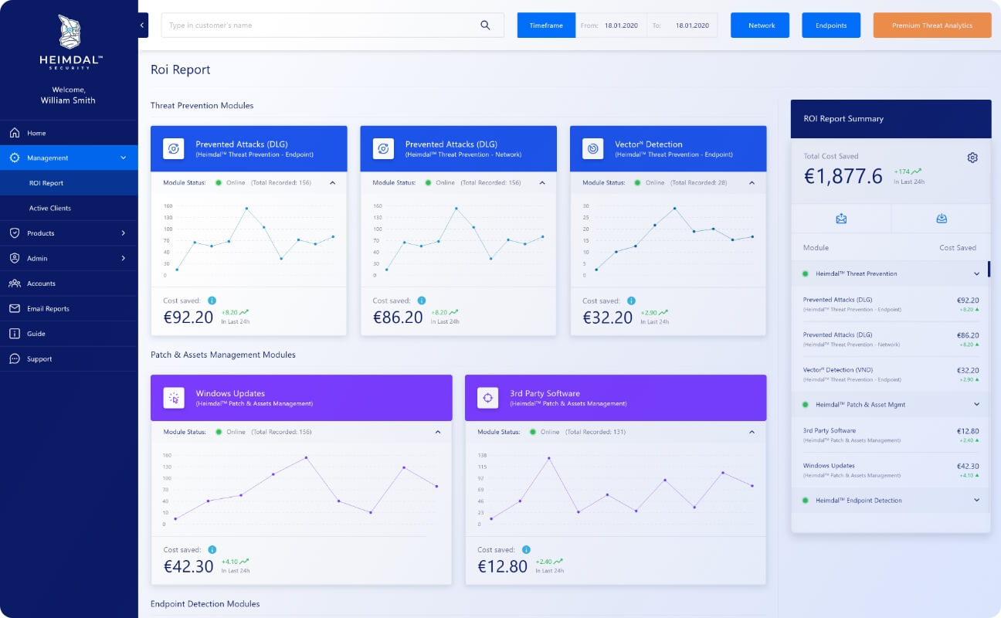This screenshot has width=1001, height=618.
Task: Click 3rd Party Software row in summary list
Action: (x=891, y=435)
